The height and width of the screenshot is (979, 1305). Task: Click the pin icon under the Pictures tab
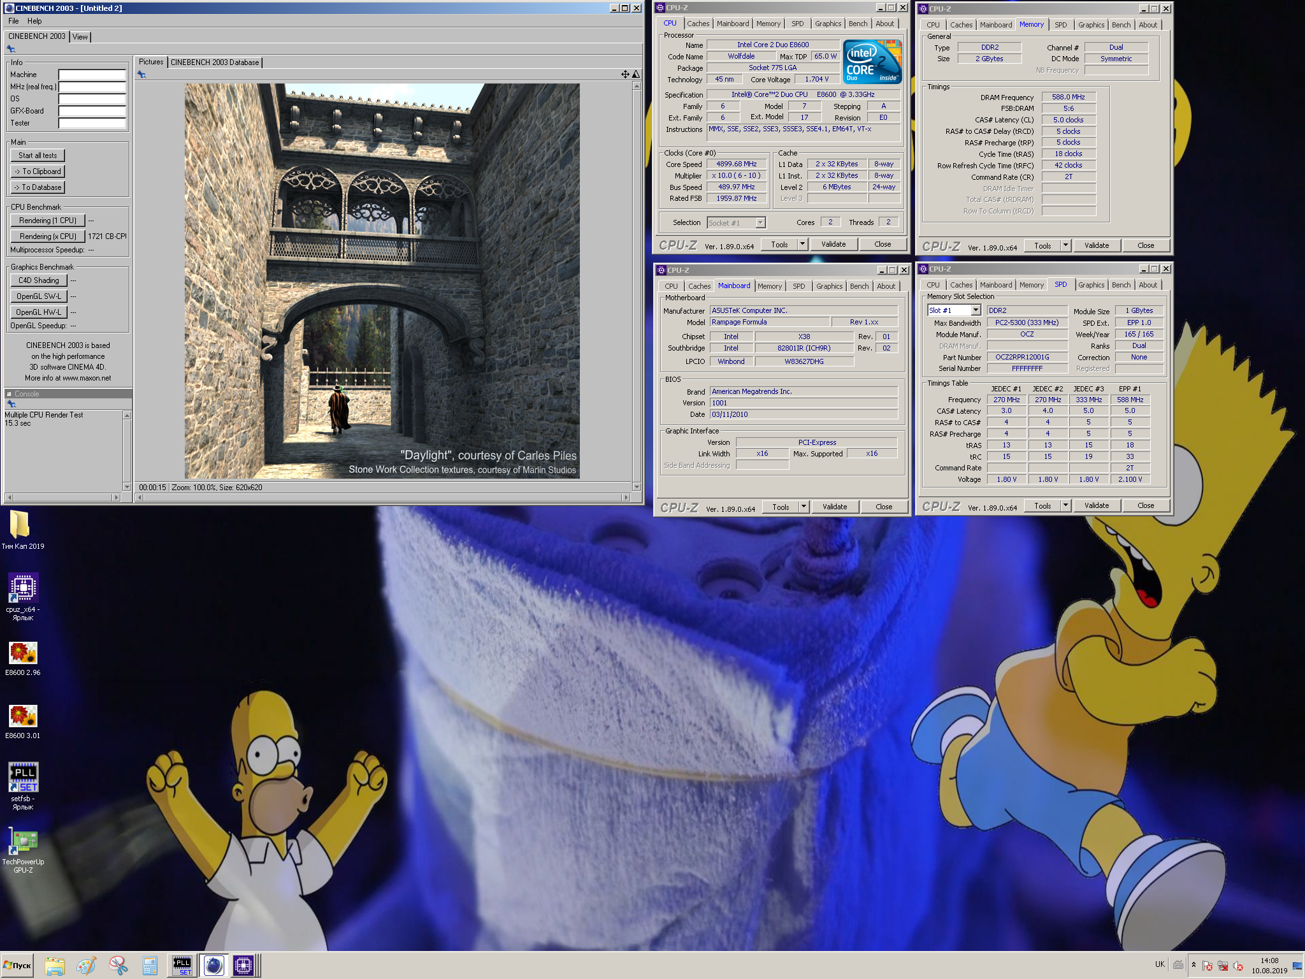(x=141, y=75)
